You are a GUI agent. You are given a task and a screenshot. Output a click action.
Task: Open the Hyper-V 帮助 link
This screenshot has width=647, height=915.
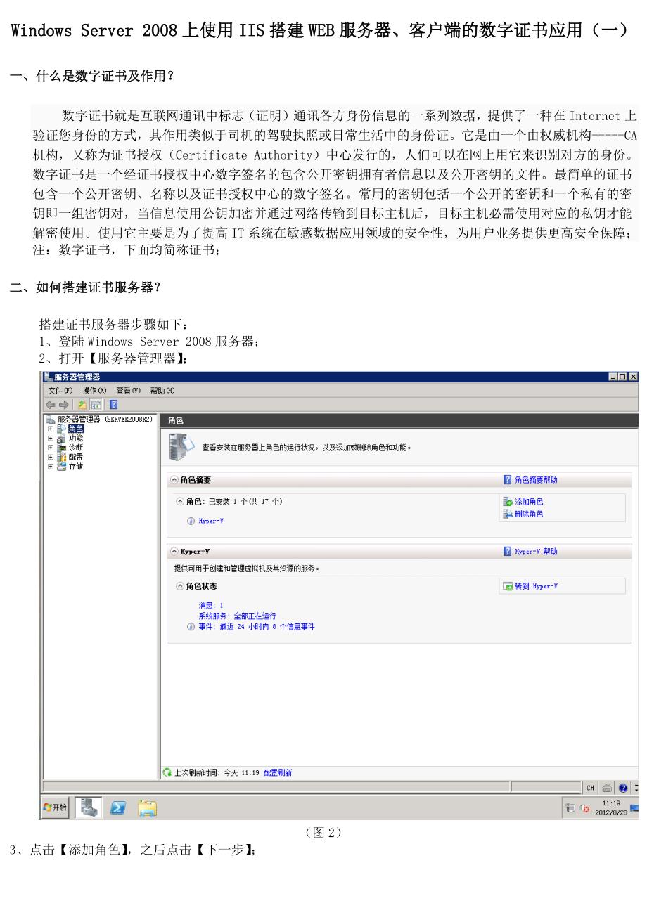[536, 552]
